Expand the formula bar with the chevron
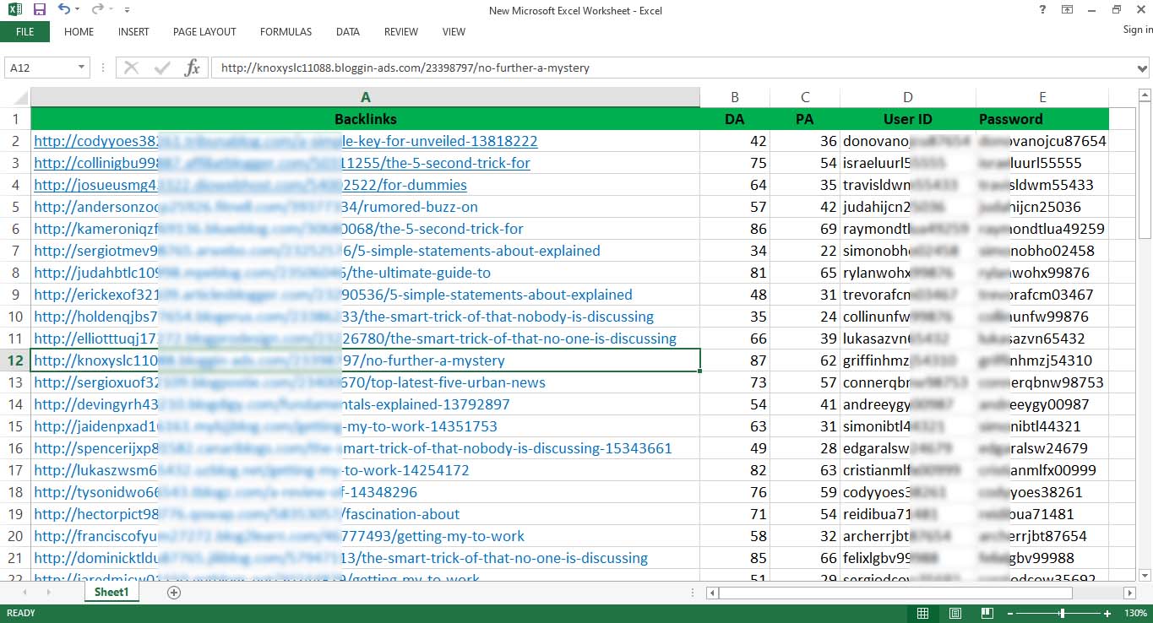This screenshot has height=623, width=1153. [1143, 68]
